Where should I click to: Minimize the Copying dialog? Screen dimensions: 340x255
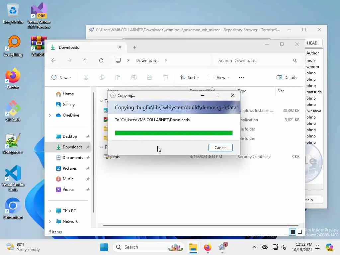coord(203,95)
